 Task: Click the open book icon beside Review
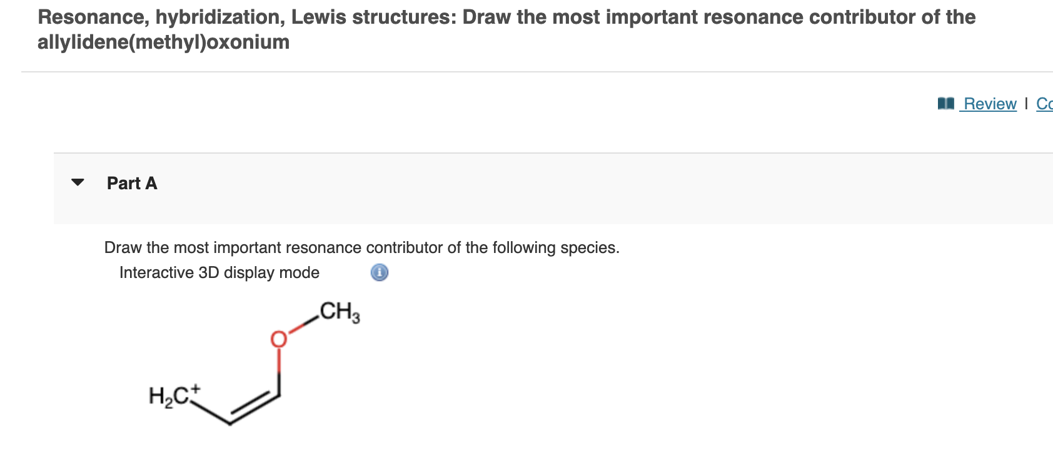click(946, 103)
